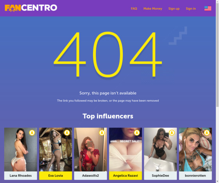Click Snapchat badge on Adawolfx2 card
Screen dimensions: 219x183
click(x=102, y=133)
